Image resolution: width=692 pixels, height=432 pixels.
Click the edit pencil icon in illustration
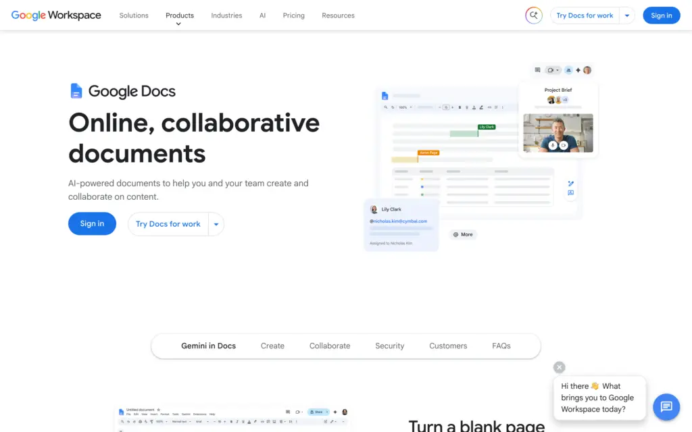click(570, 184)
